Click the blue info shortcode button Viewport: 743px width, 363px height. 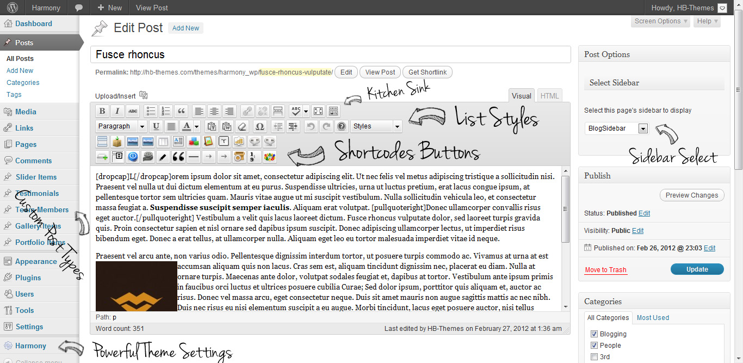pos(133,157)
